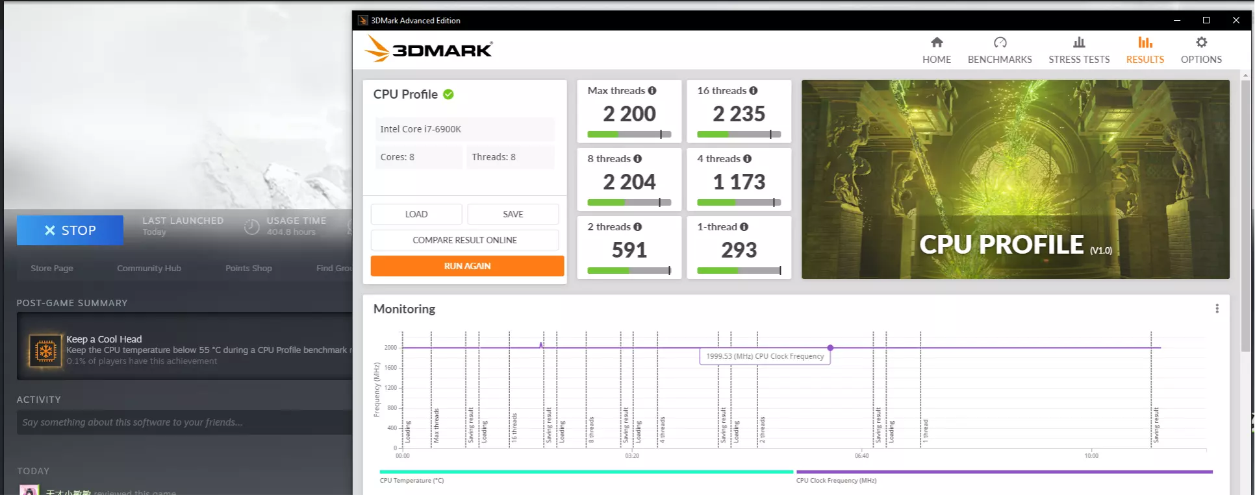Screen dimensions: 1255x495
Task: Go to Home via the house icon
Action: 937,43
